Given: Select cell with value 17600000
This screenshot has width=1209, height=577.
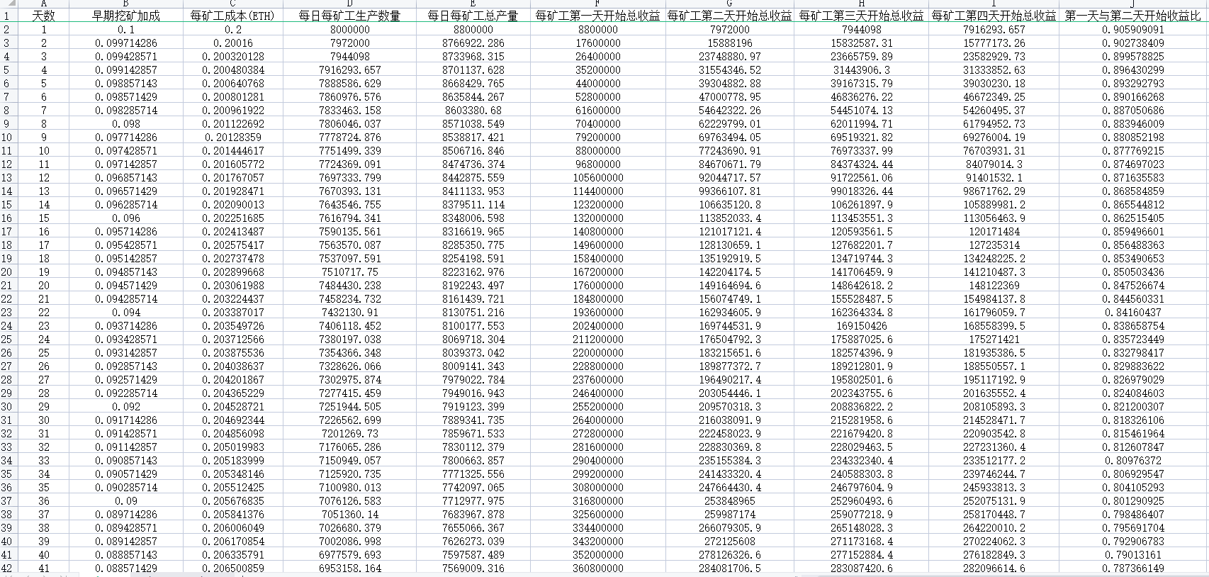Looking at the screenshot, I should tap(598, 43).
